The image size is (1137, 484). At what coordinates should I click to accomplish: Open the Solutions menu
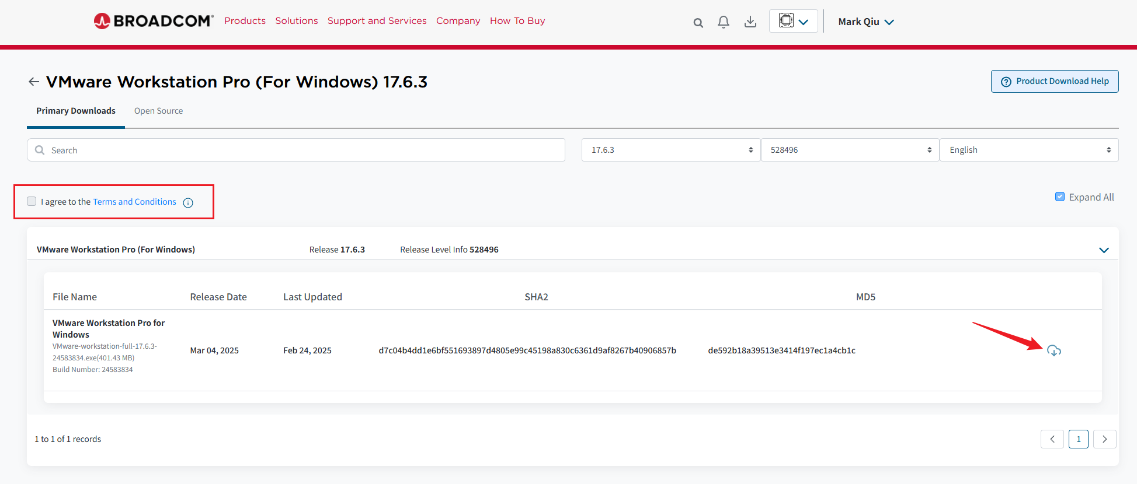297,21
